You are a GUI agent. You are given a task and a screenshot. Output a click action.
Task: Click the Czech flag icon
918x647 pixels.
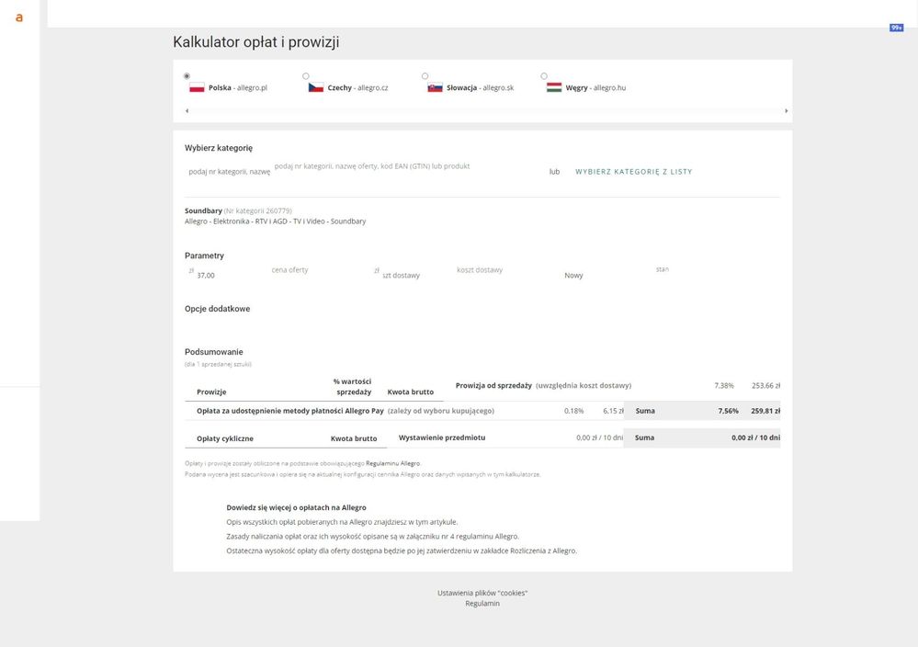click(x=316, y=88)
